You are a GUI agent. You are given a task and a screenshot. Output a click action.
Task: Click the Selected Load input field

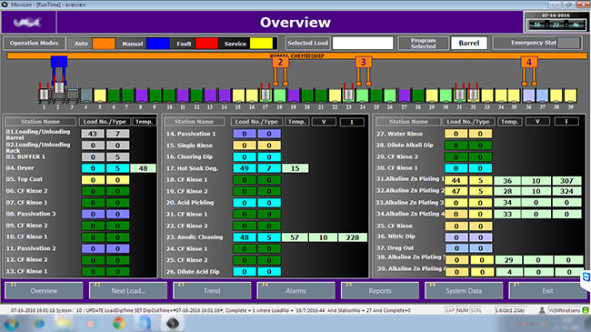pos(363,43)
